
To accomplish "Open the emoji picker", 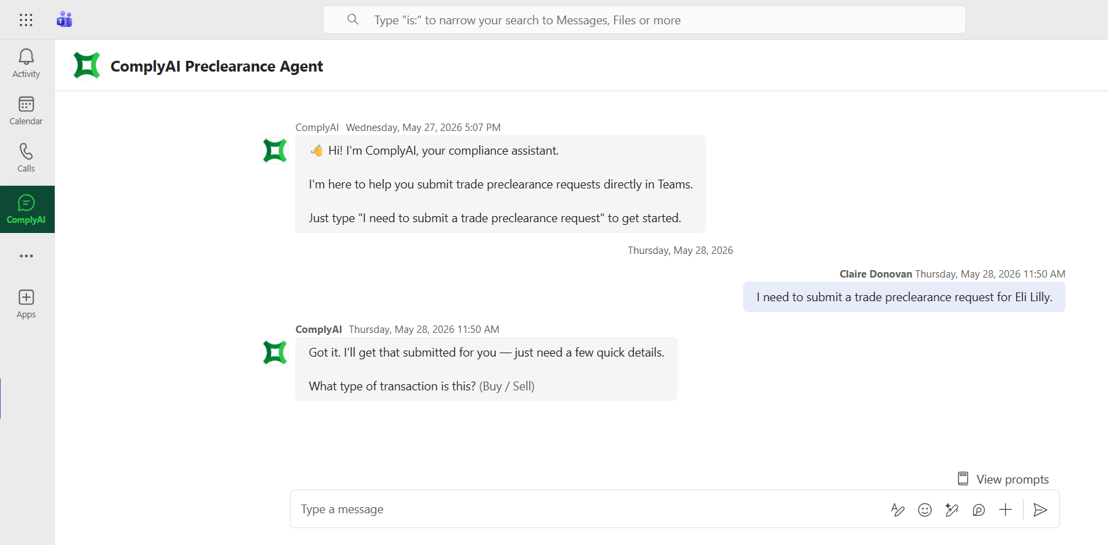I will click(x=925, y=510).
